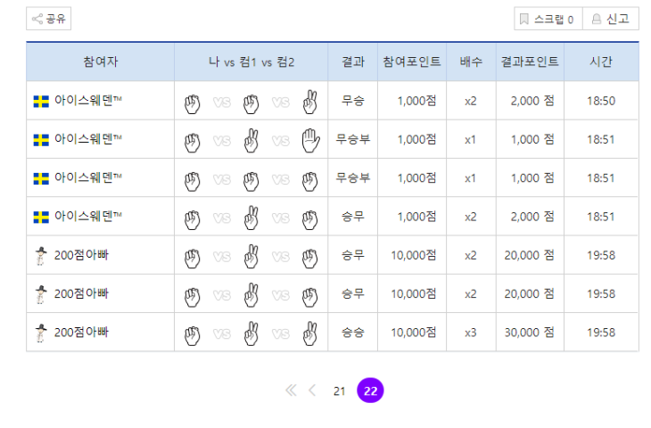The width and height of the screenshot is (651, 428).
Task: Select current page 22 in pagination
Action: (x=370, y=391)
